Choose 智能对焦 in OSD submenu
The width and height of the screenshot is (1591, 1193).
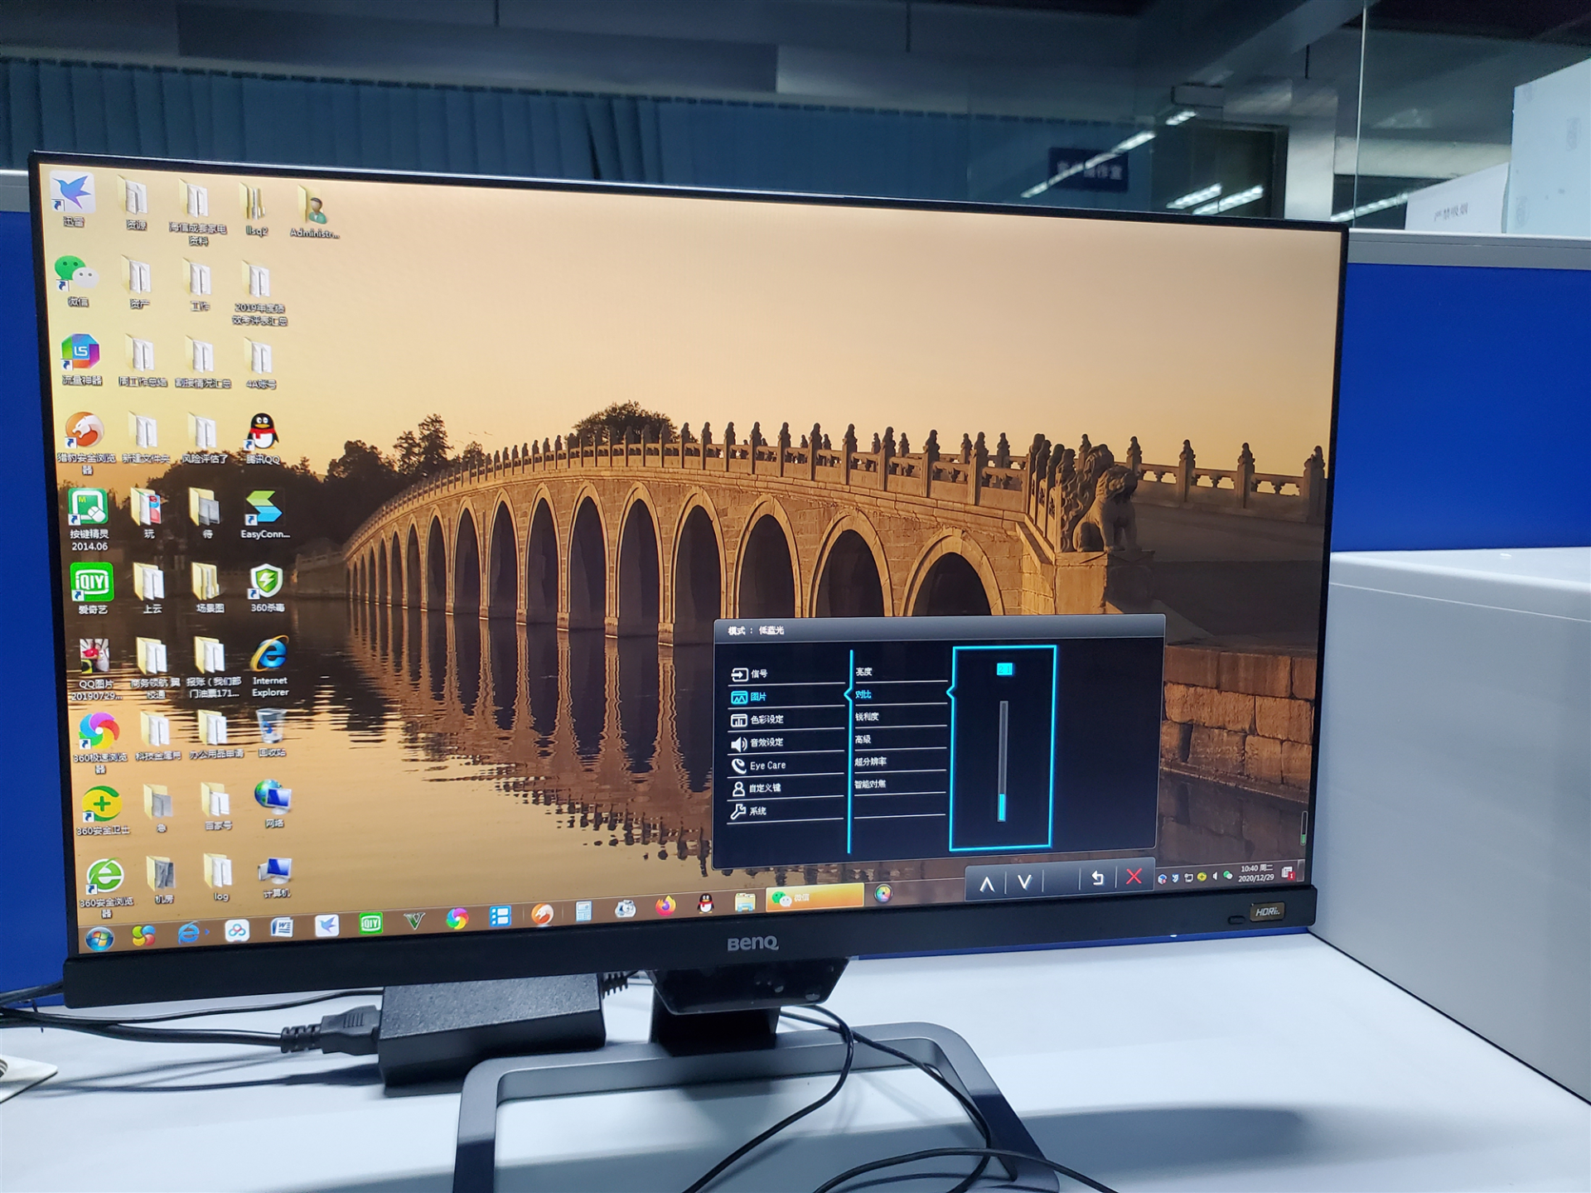tap(900, 784)
